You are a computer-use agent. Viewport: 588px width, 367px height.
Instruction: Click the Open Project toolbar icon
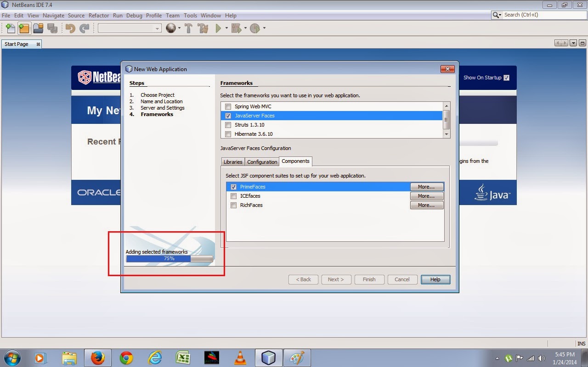click(38, 28)
